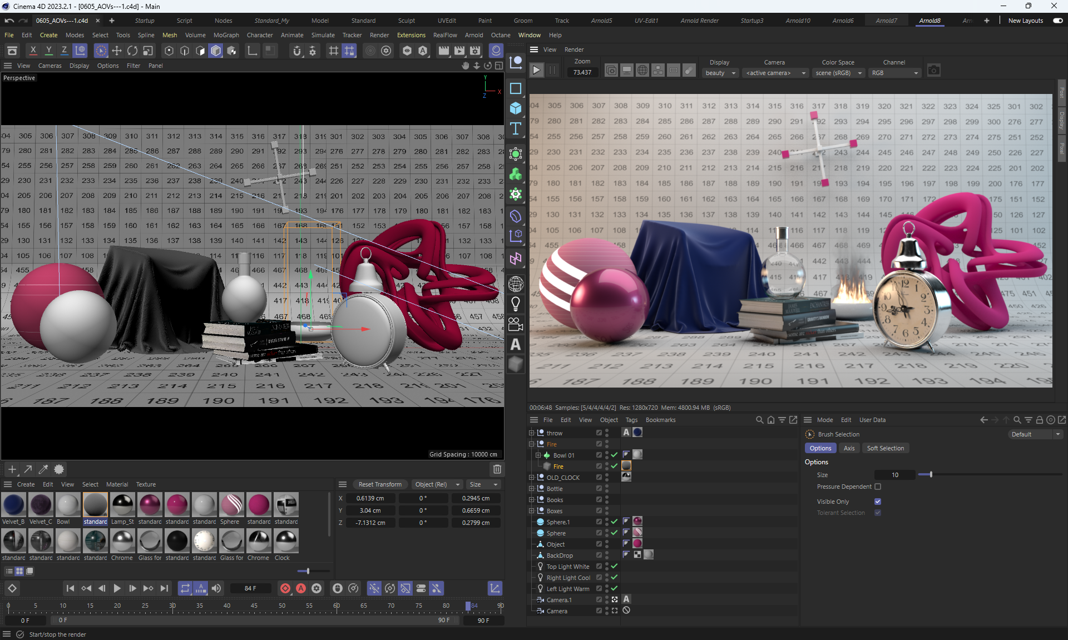
Task: Open the MoGraph menu
Action: coord(226,35)
